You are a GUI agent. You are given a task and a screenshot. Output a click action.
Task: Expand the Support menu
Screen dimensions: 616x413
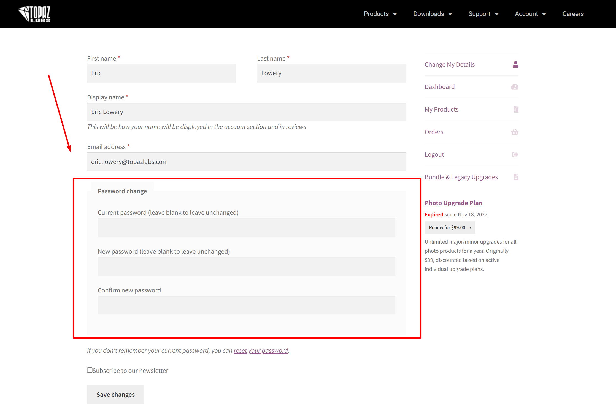(x=483, y=14)
